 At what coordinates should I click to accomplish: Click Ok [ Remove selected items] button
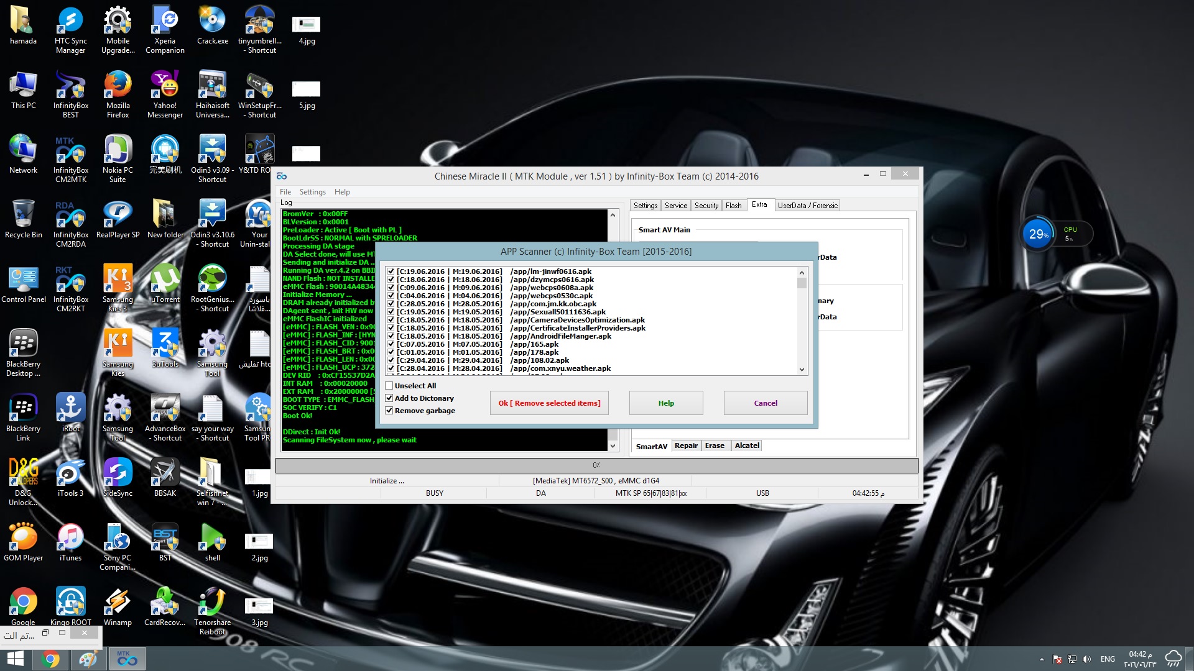click(549, 403)
